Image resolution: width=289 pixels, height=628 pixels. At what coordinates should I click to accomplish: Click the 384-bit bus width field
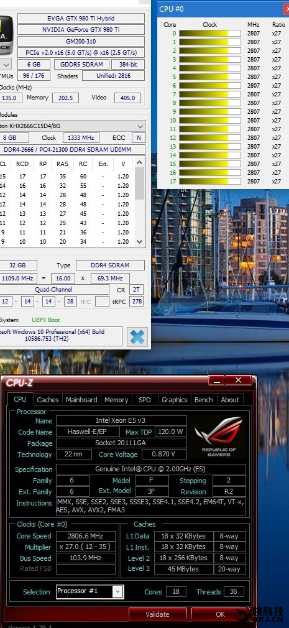pyautogui.click(x=128, y=64)
